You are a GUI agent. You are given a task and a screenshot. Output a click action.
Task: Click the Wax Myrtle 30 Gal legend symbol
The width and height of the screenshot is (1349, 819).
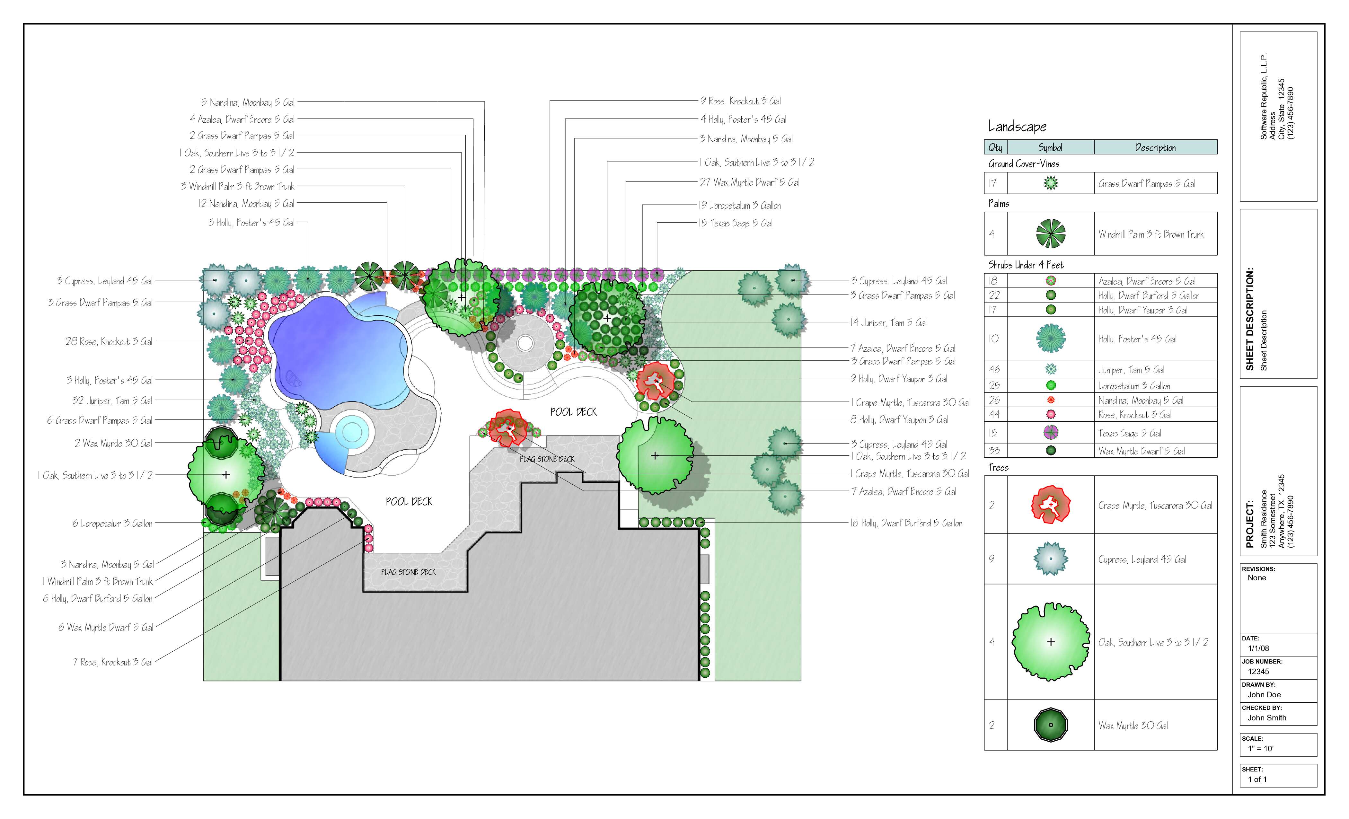(1050, 725)
